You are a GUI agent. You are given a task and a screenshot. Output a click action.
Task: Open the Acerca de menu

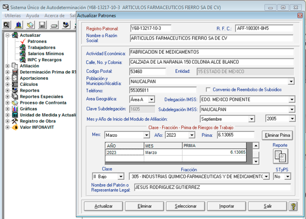[54, 16]
